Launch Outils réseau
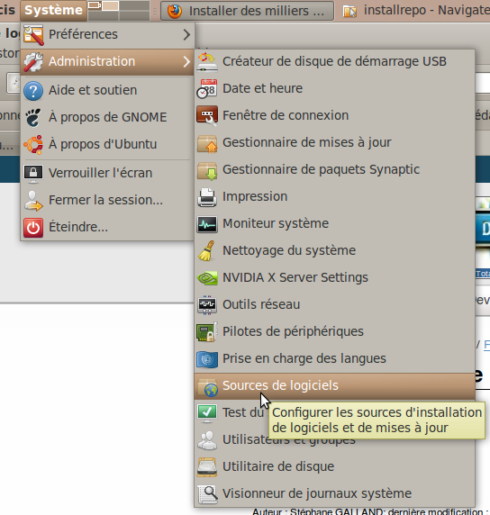 point(334,304)
